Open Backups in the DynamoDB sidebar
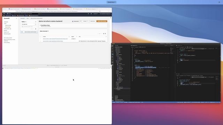The height and width of the screenshot is (125, 223). click(6, 31)
